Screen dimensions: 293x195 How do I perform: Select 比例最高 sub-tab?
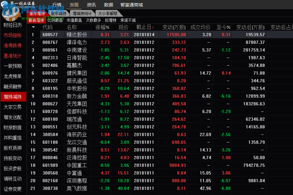pyautogui.click(x=55, y=20)
